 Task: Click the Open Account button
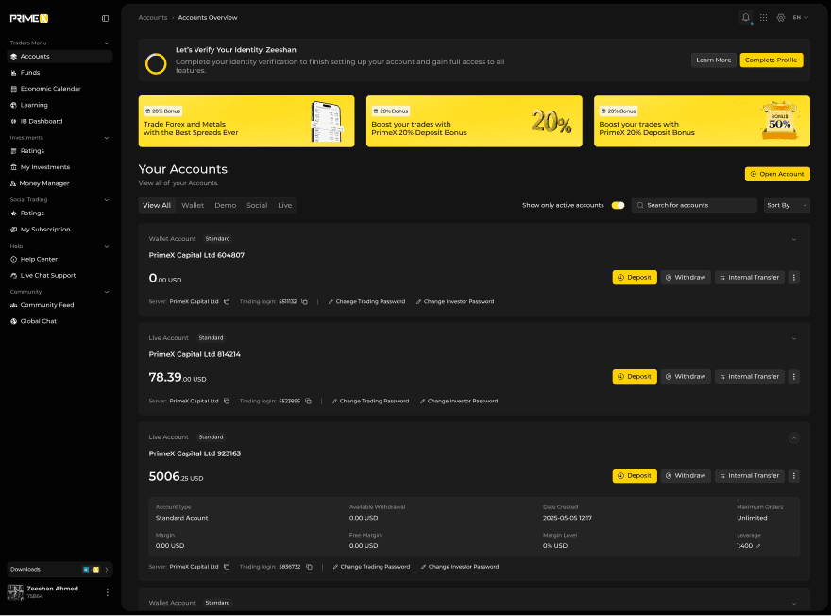click(777, 174)
